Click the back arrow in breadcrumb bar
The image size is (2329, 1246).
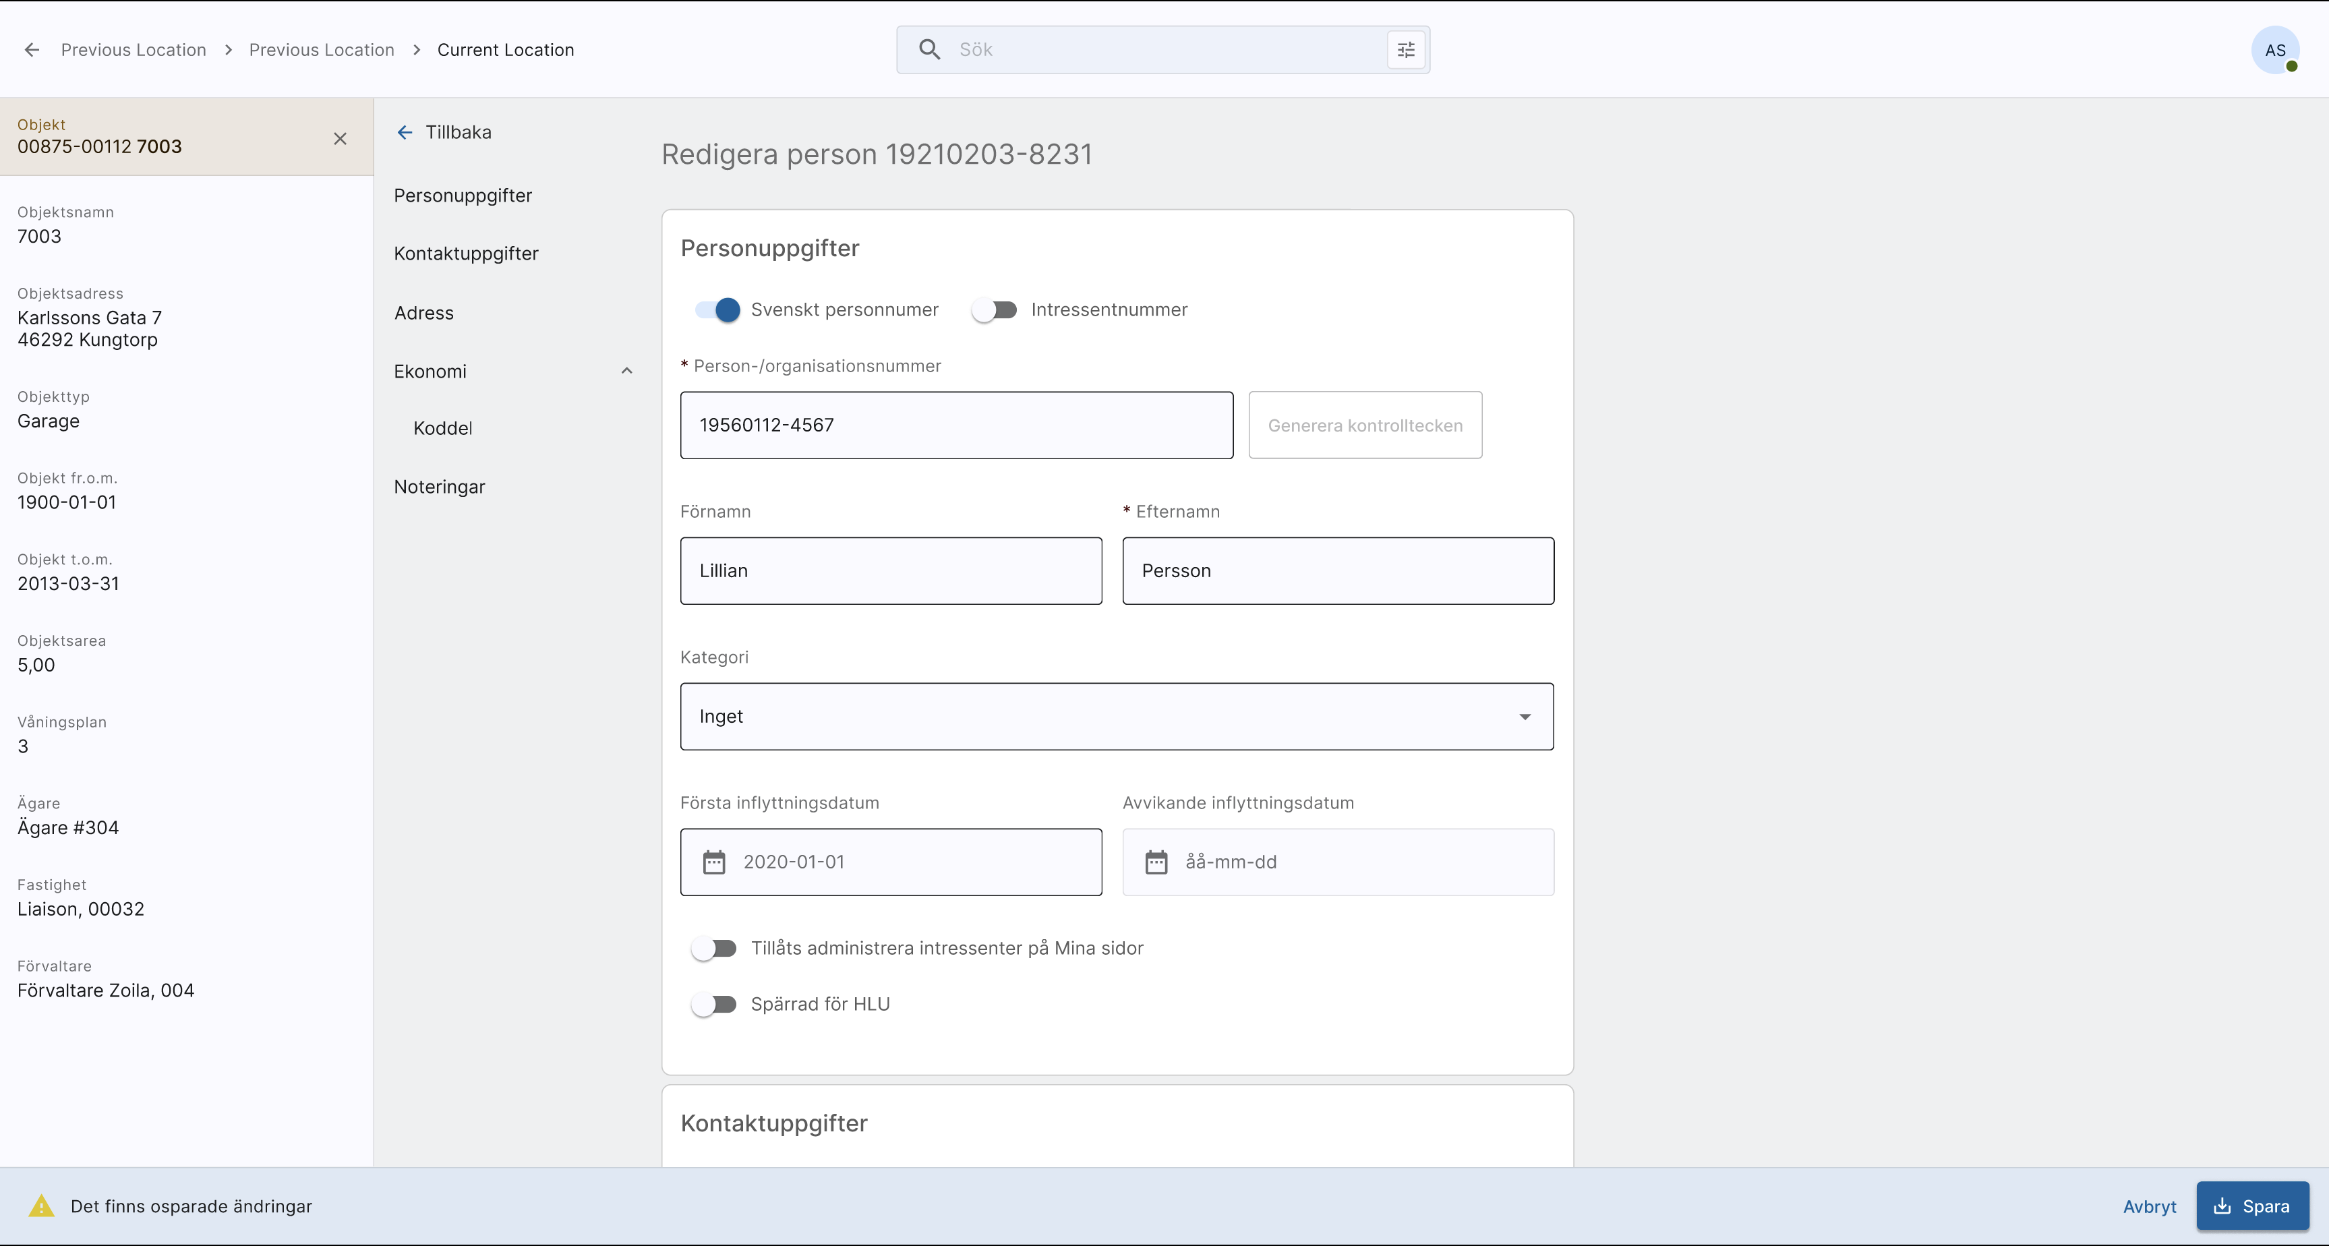[x=32, y=50]
